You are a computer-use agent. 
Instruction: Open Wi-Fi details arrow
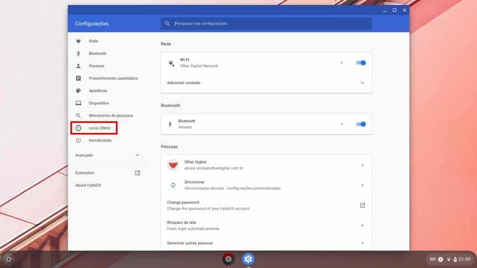click(342, 63)
